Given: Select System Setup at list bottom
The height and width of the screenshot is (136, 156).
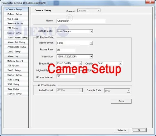Looking at the screenshot, I should coord(16,94).
